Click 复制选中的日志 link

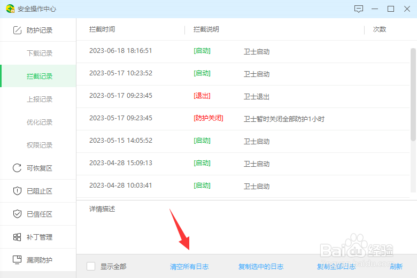tap(261, 267)
